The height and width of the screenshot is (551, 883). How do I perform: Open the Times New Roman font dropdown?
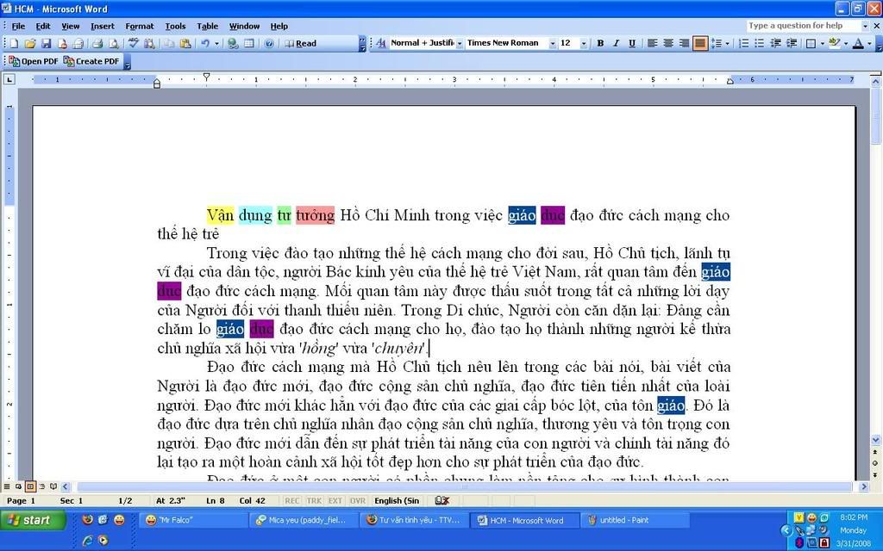553,43
